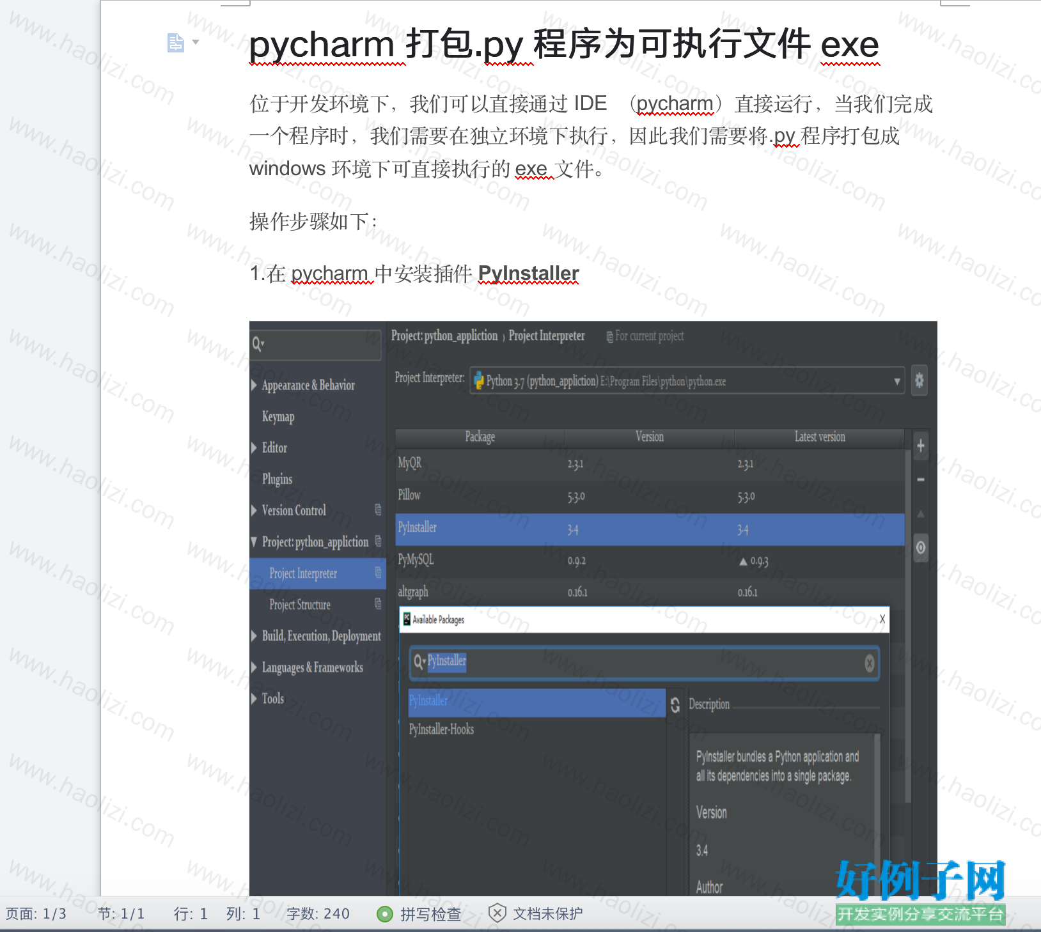Screen dimensions: 1041x932
Task: Click the 字数: 240 word count
Action: pyautogui.click(x=318, y=914)
